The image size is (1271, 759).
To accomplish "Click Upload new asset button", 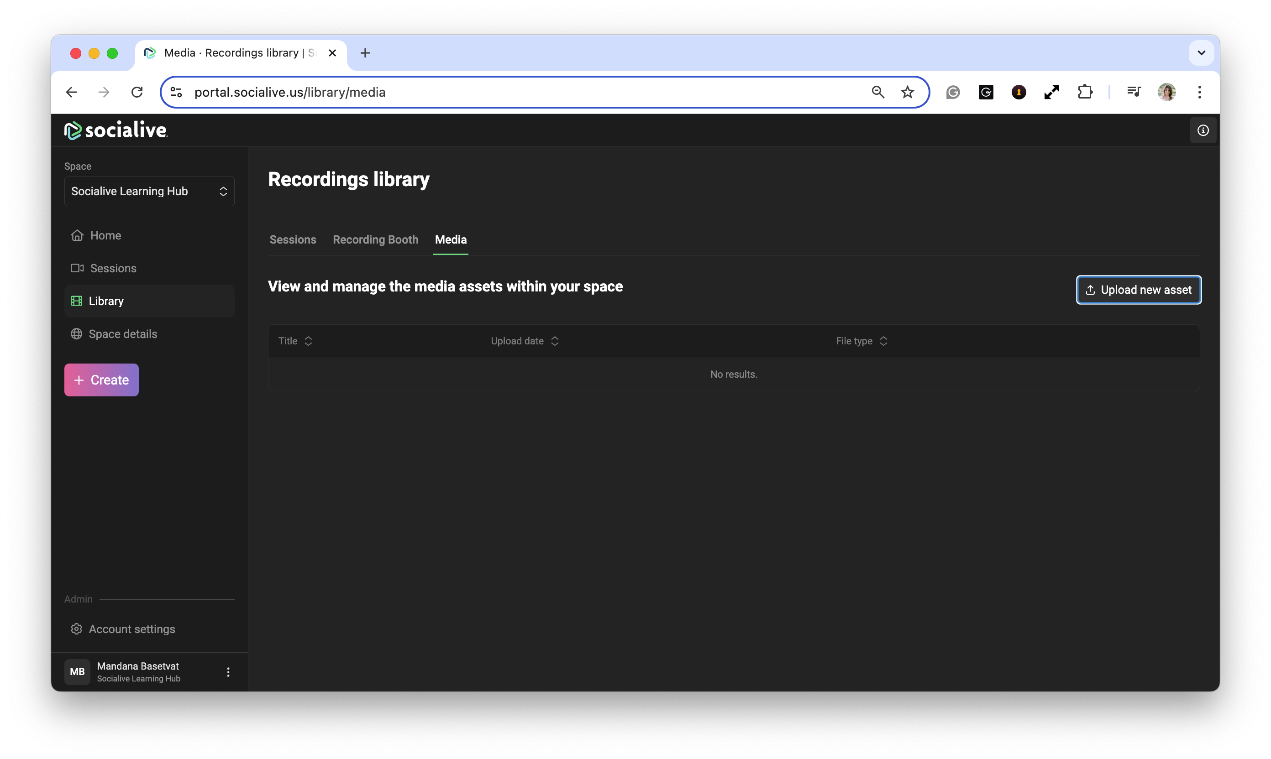I will coord(1139,290).
